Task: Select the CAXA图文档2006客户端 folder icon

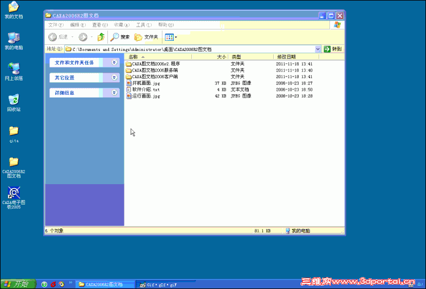Action: click(129, 76)
